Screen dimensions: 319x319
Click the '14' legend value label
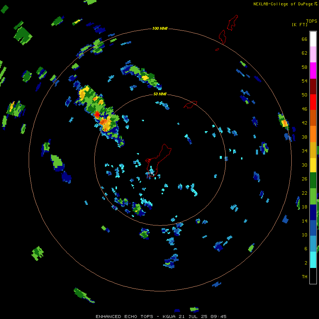[x=304, y=221]
